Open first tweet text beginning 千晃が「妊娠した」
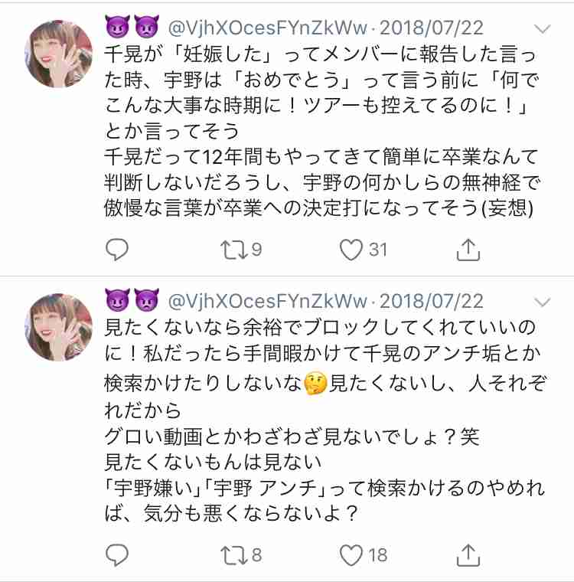The image size is (574, 582). pos(322,131)
